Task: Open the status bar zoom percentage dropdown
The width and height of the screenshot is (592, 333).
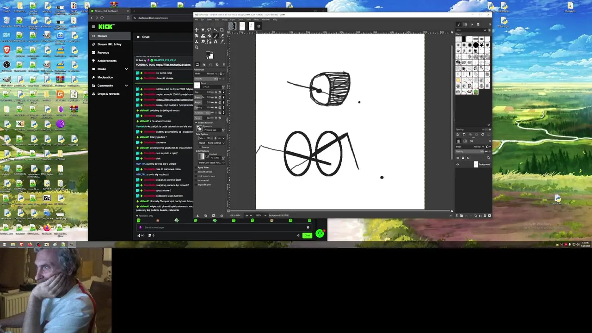Action: pyautogui.click(x=261, y=216)
